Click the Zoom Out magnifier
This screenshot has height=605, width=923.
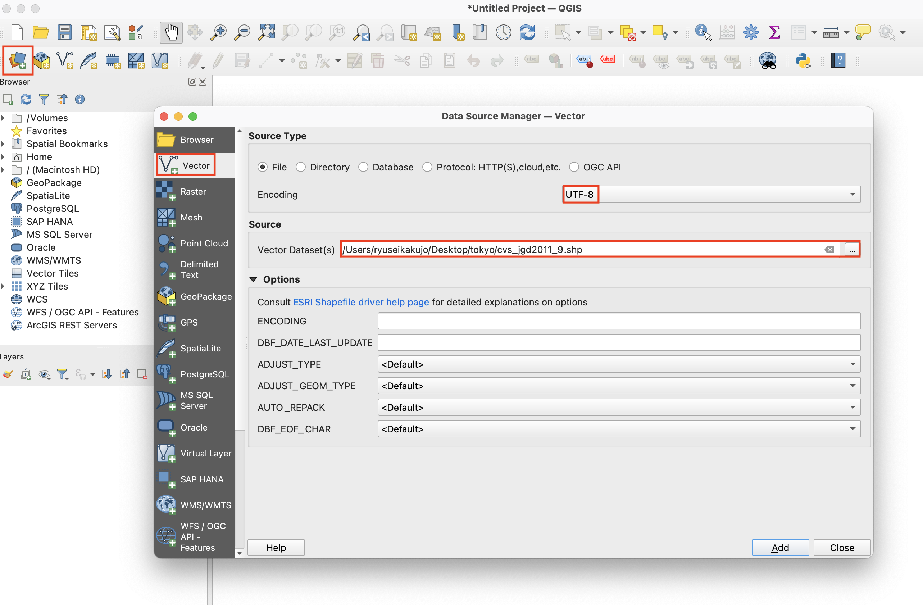[243, 32]
